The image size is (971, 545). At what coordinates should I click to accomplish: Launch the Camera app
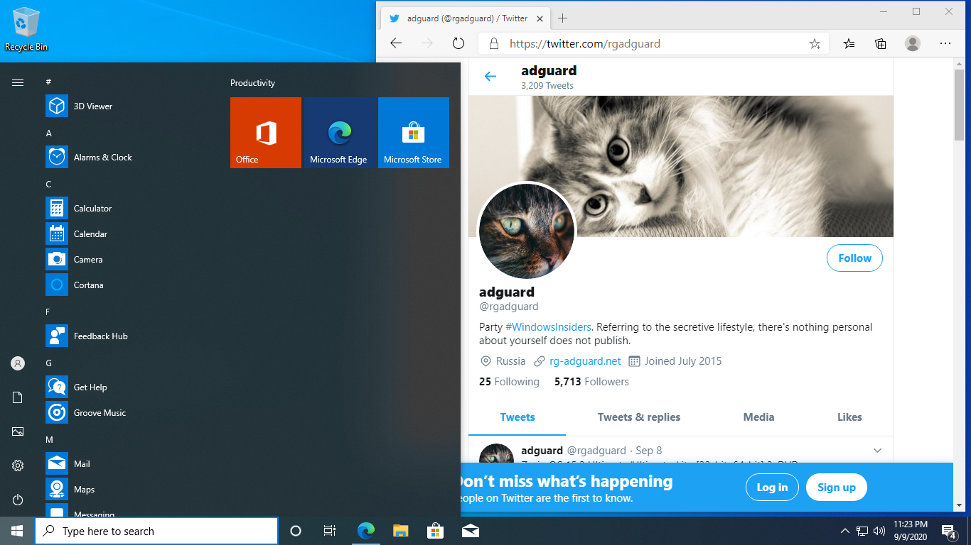pos(128,260)
